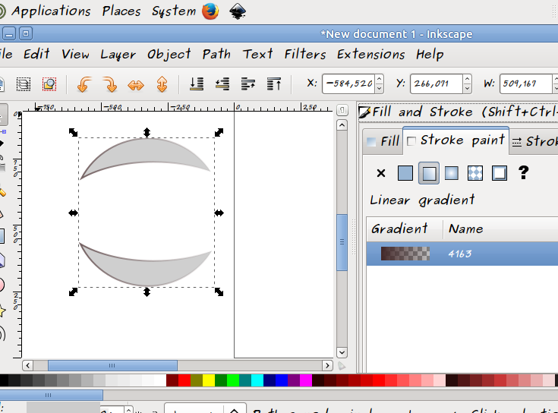Pick yellow swatch from palette
Image resolution: width=558 pixels, height=413 pixels.
(209, 380)
